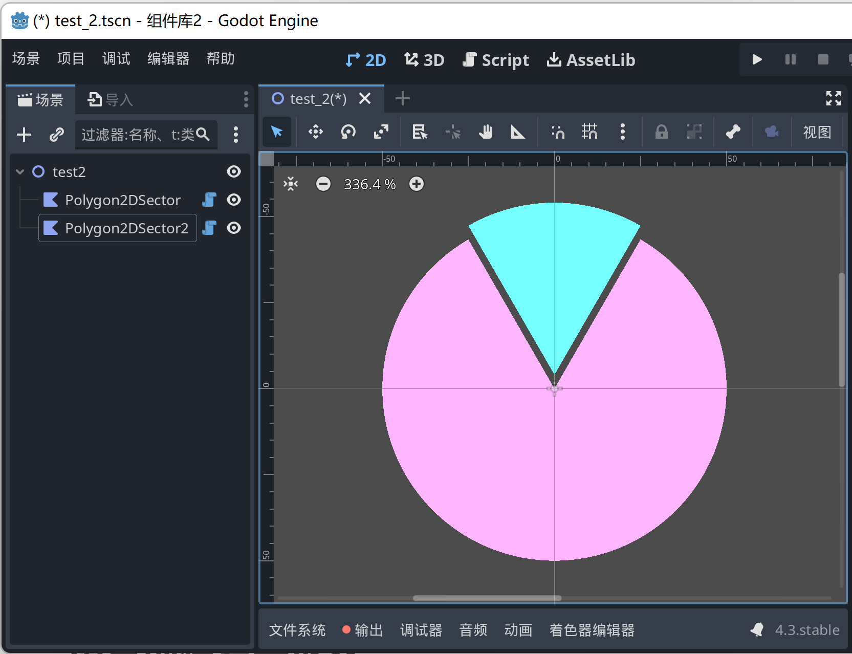Open script attached to Polygon2DSector2
The image size is (852, 654).
coord(209,228)
